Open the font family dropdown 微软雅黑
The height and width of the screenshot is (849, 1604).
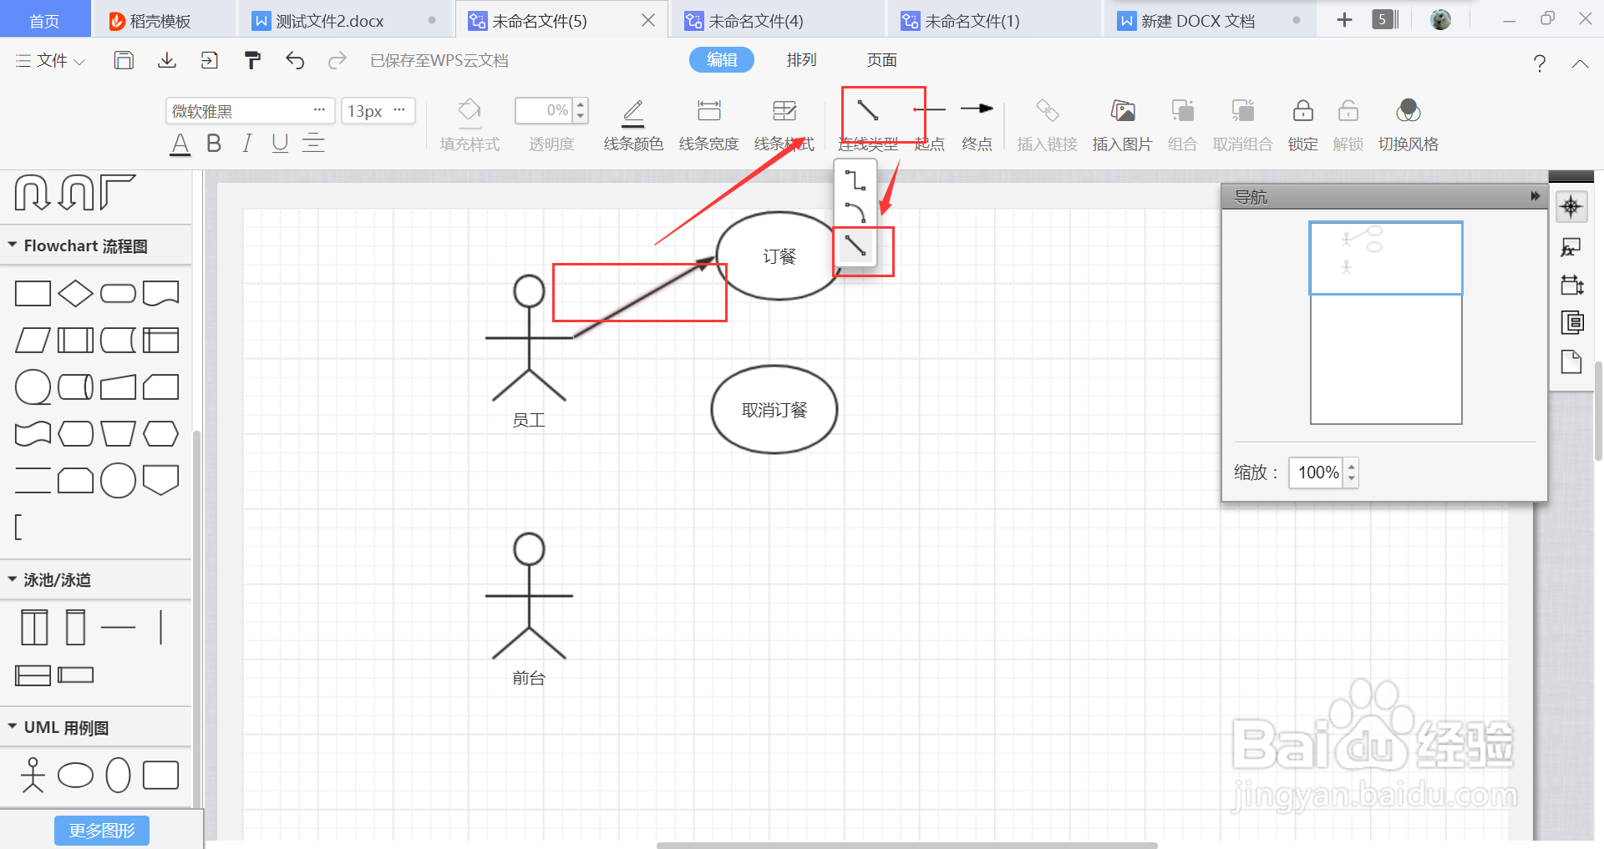point(250,111)
